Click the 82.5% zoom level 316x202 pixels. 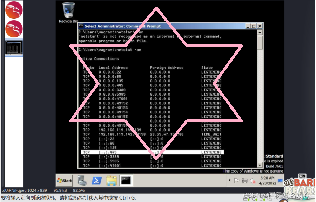(79, 190)
